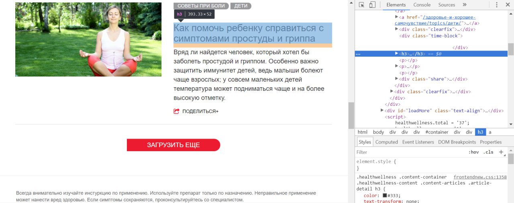Click the СОВЕТЫ ПРИ БОЛИ tag

pos(201,6)
